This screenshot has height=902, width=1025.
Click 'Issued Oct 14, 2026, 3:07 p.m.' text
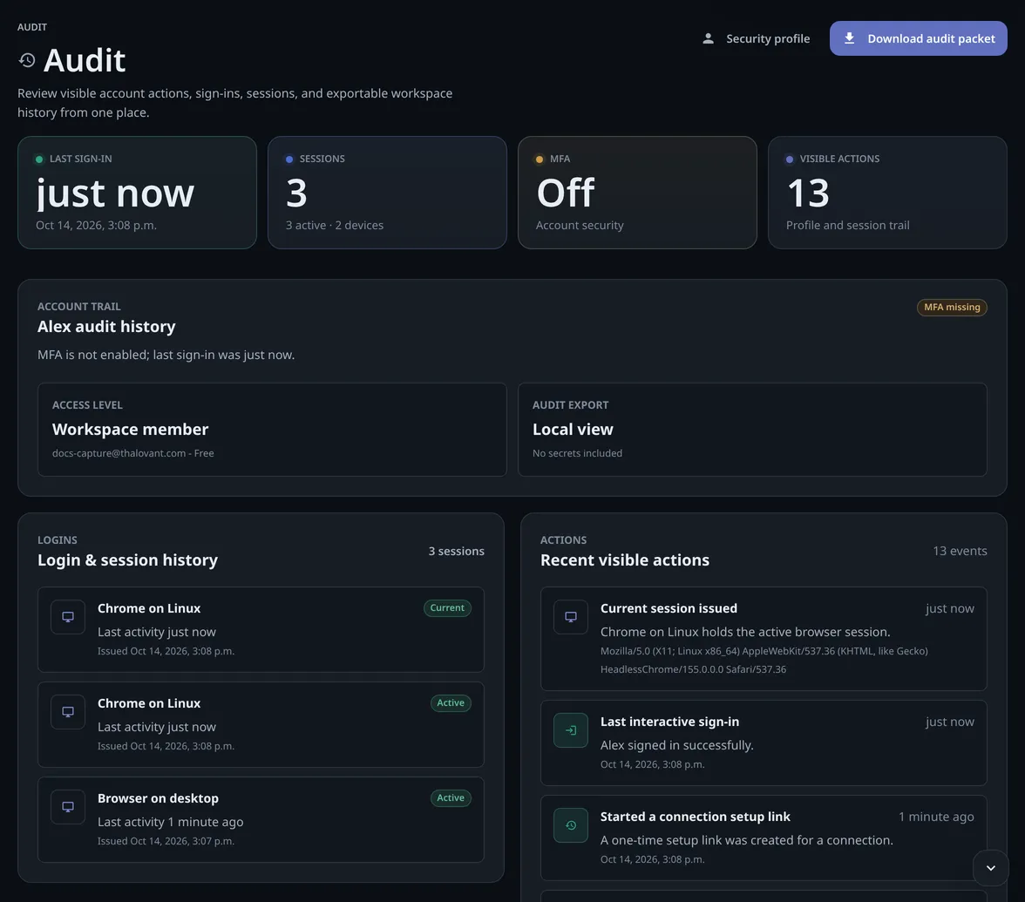166,841
